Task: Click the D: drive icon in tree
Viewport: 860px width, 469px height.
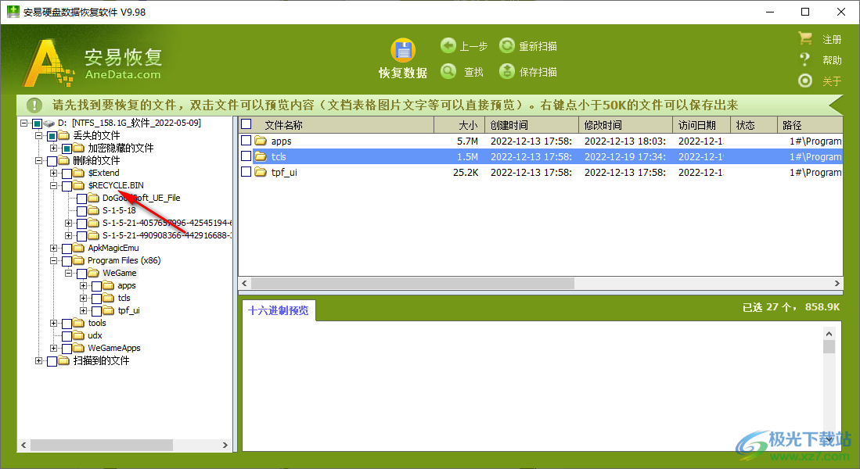Action: (x=49, y=124)
